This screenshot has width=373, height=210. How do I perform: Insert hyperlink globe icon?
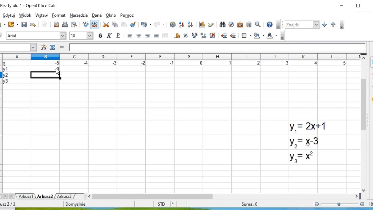click(x=173, y=25)
